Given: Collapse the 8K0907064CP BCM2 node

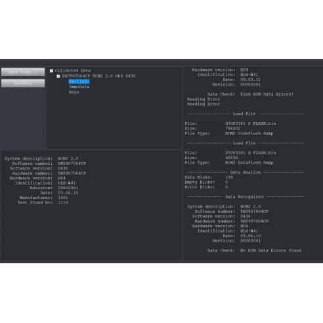Looking at the screenshot, I should [x=58, y=76].
